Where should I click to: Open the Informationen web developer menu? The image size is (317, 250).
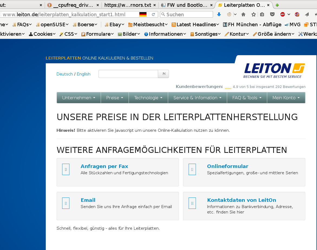(x=165, y=34)
